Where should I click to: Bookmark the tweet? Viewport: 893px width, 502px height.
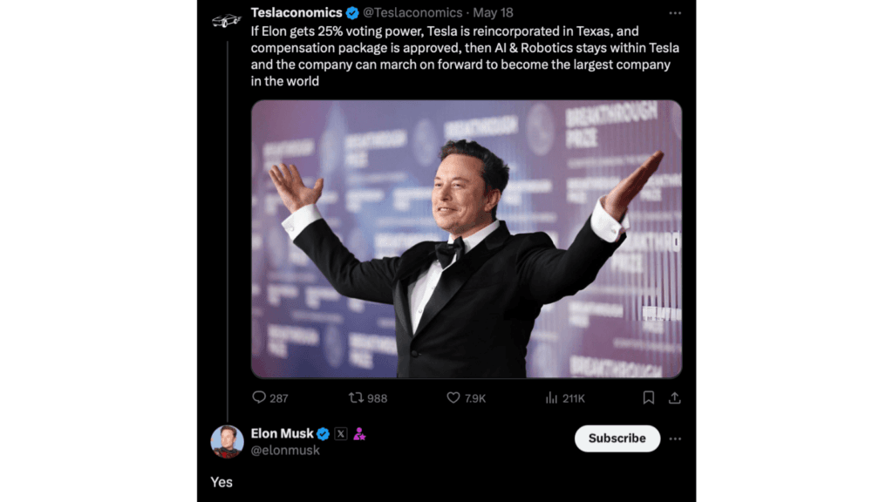tap(648, 397)
